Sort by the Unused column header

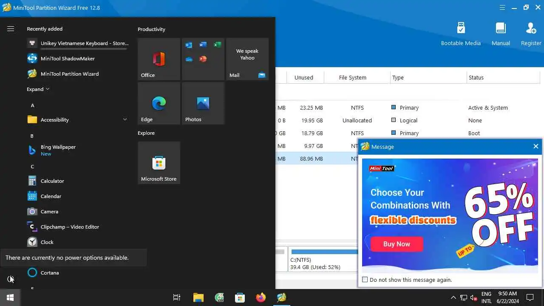pyautogui.click(x=303, y=77)
